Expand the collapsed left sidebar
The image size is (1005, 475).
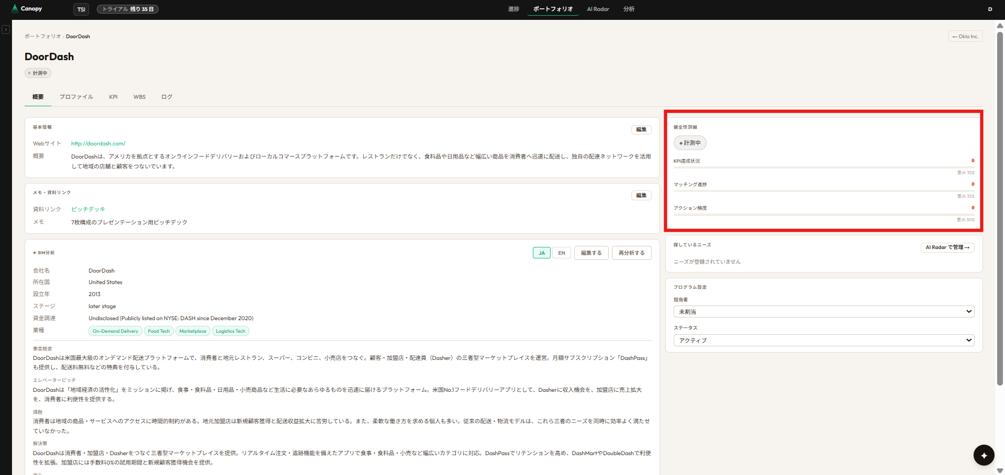point(6,30)
